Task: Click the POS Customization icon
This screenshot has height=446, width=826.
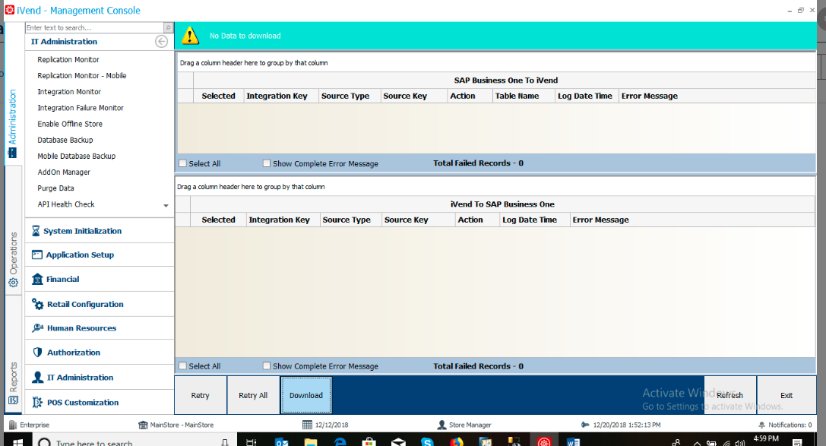Action: tap(37, 402)
